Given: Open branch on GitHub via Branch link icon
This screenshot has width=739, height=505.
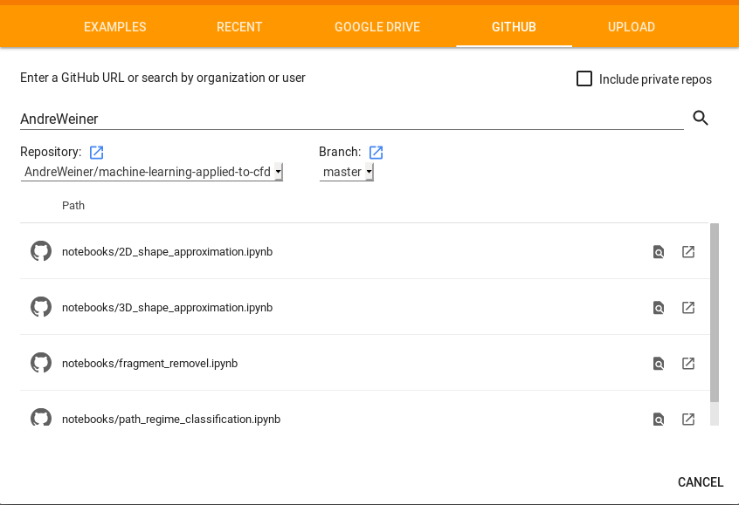Looking at the screenshot, I should pos(376,152).
